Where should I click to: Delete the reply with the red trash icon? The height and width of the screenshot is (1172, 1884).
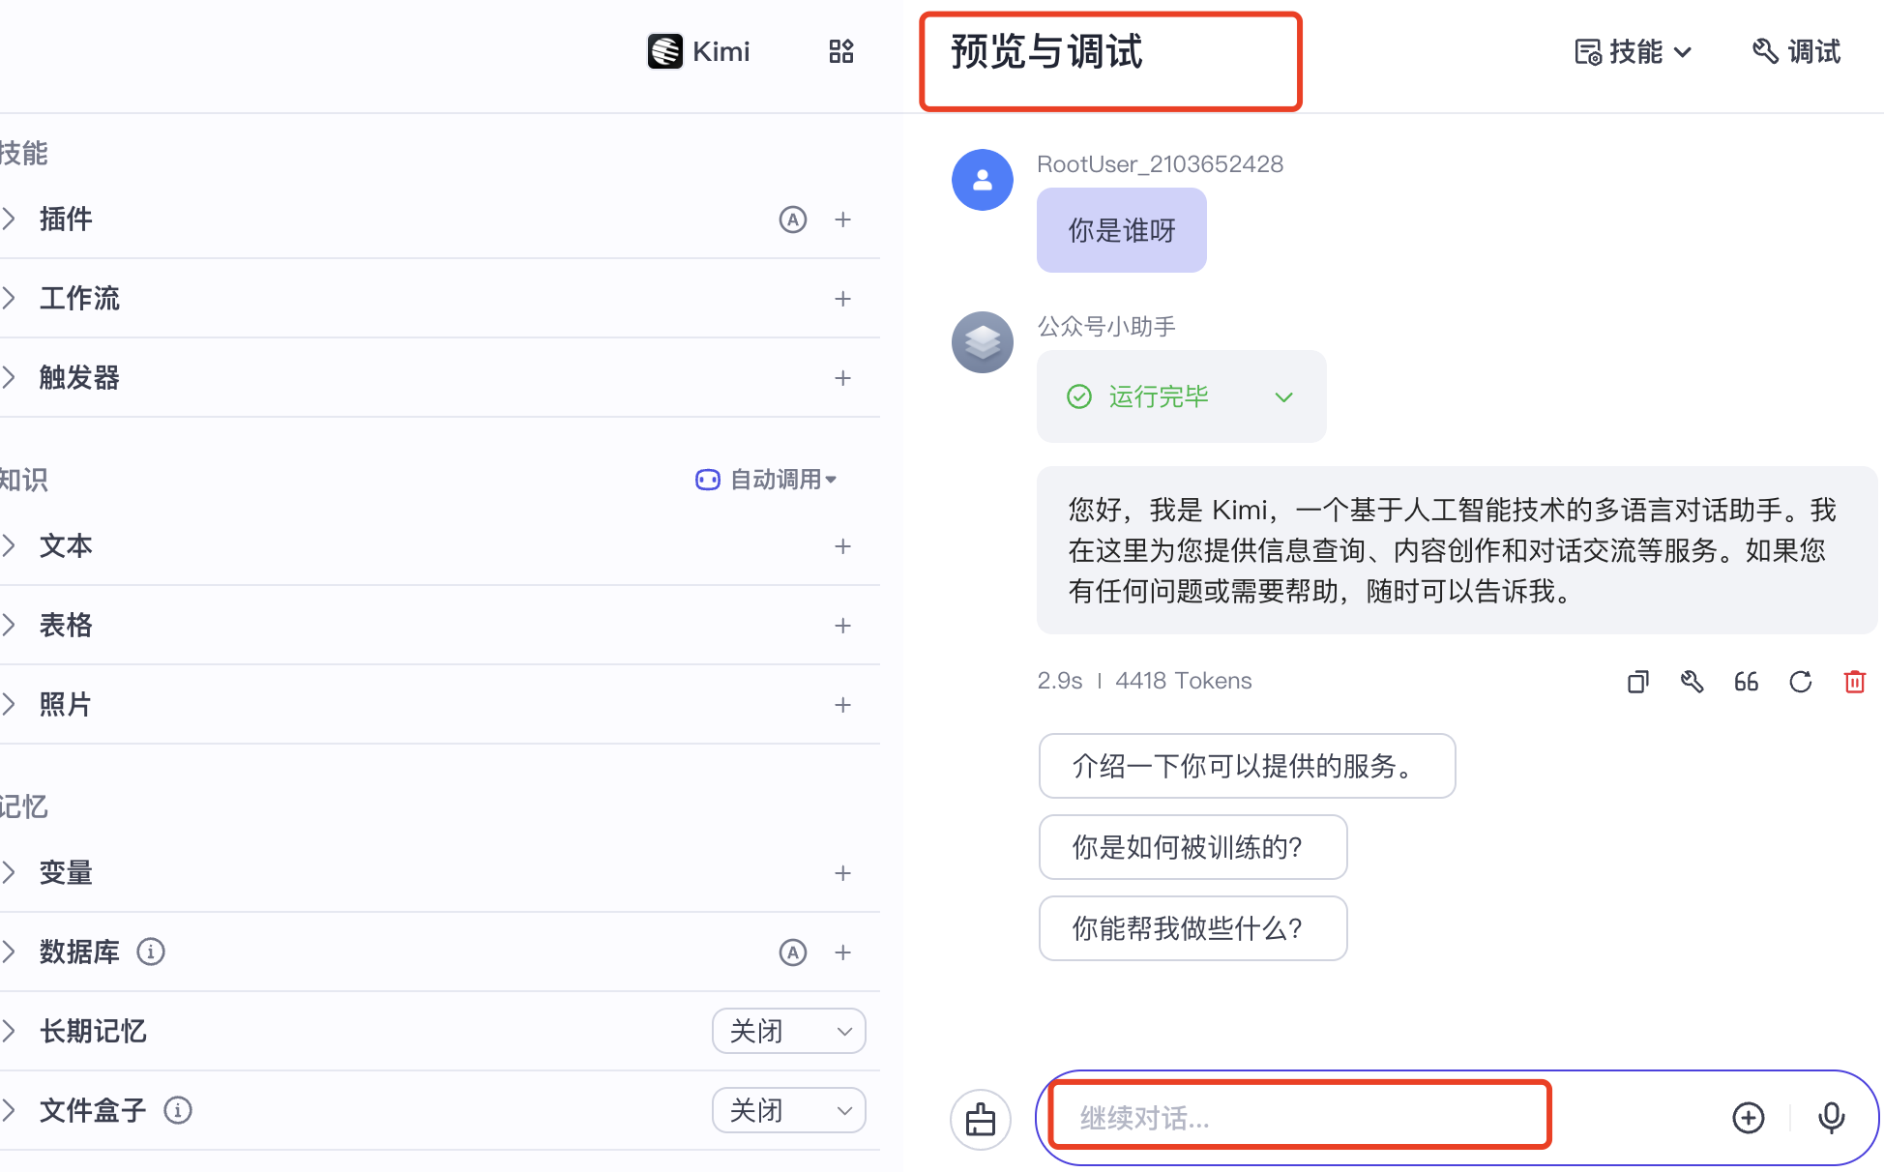tap(1854, 682)
